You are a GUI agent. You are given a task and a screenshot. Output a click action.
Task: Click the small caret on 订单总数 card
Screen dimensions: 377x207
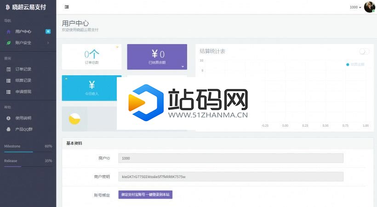(117, 47)
